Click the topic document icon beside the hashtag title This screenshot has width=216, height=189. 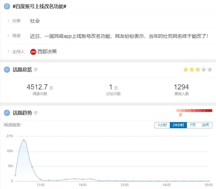[7, 6]
